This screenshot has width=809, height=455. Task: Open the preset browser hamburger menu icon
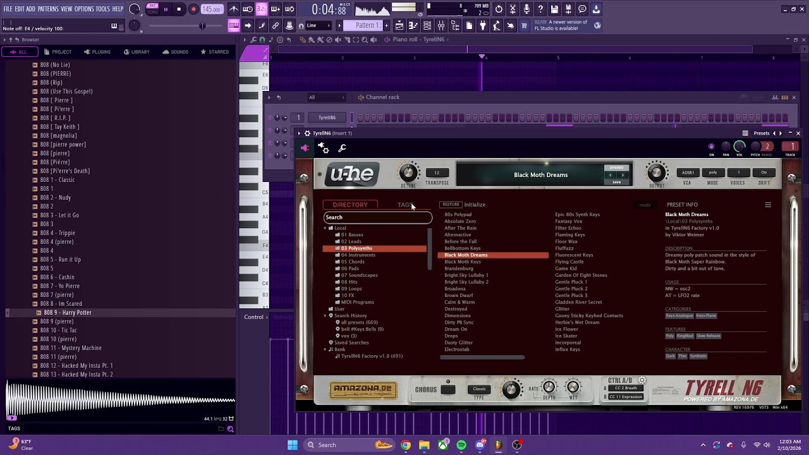tap(768, 205)
